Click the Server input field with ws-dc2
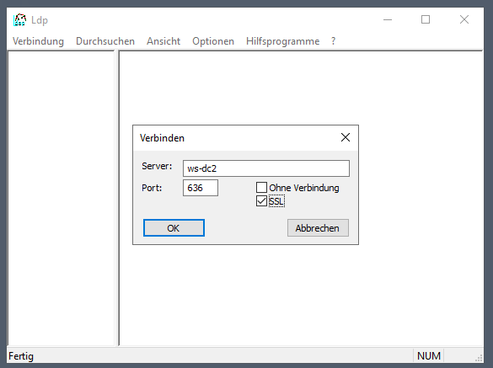Viewport: 493px width, 368px height. click(266, 168)
